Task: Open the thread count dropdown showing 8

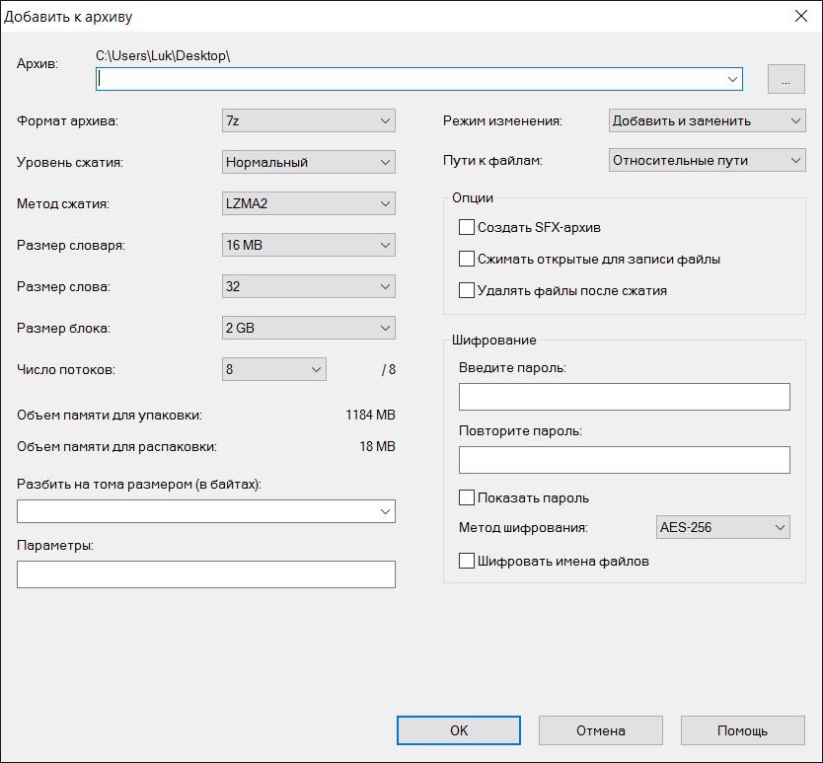Action: click(x=274, y=369)
